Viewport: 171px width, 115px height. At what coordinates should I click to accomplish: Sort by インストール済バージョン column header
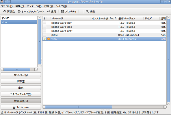(104, 18)
